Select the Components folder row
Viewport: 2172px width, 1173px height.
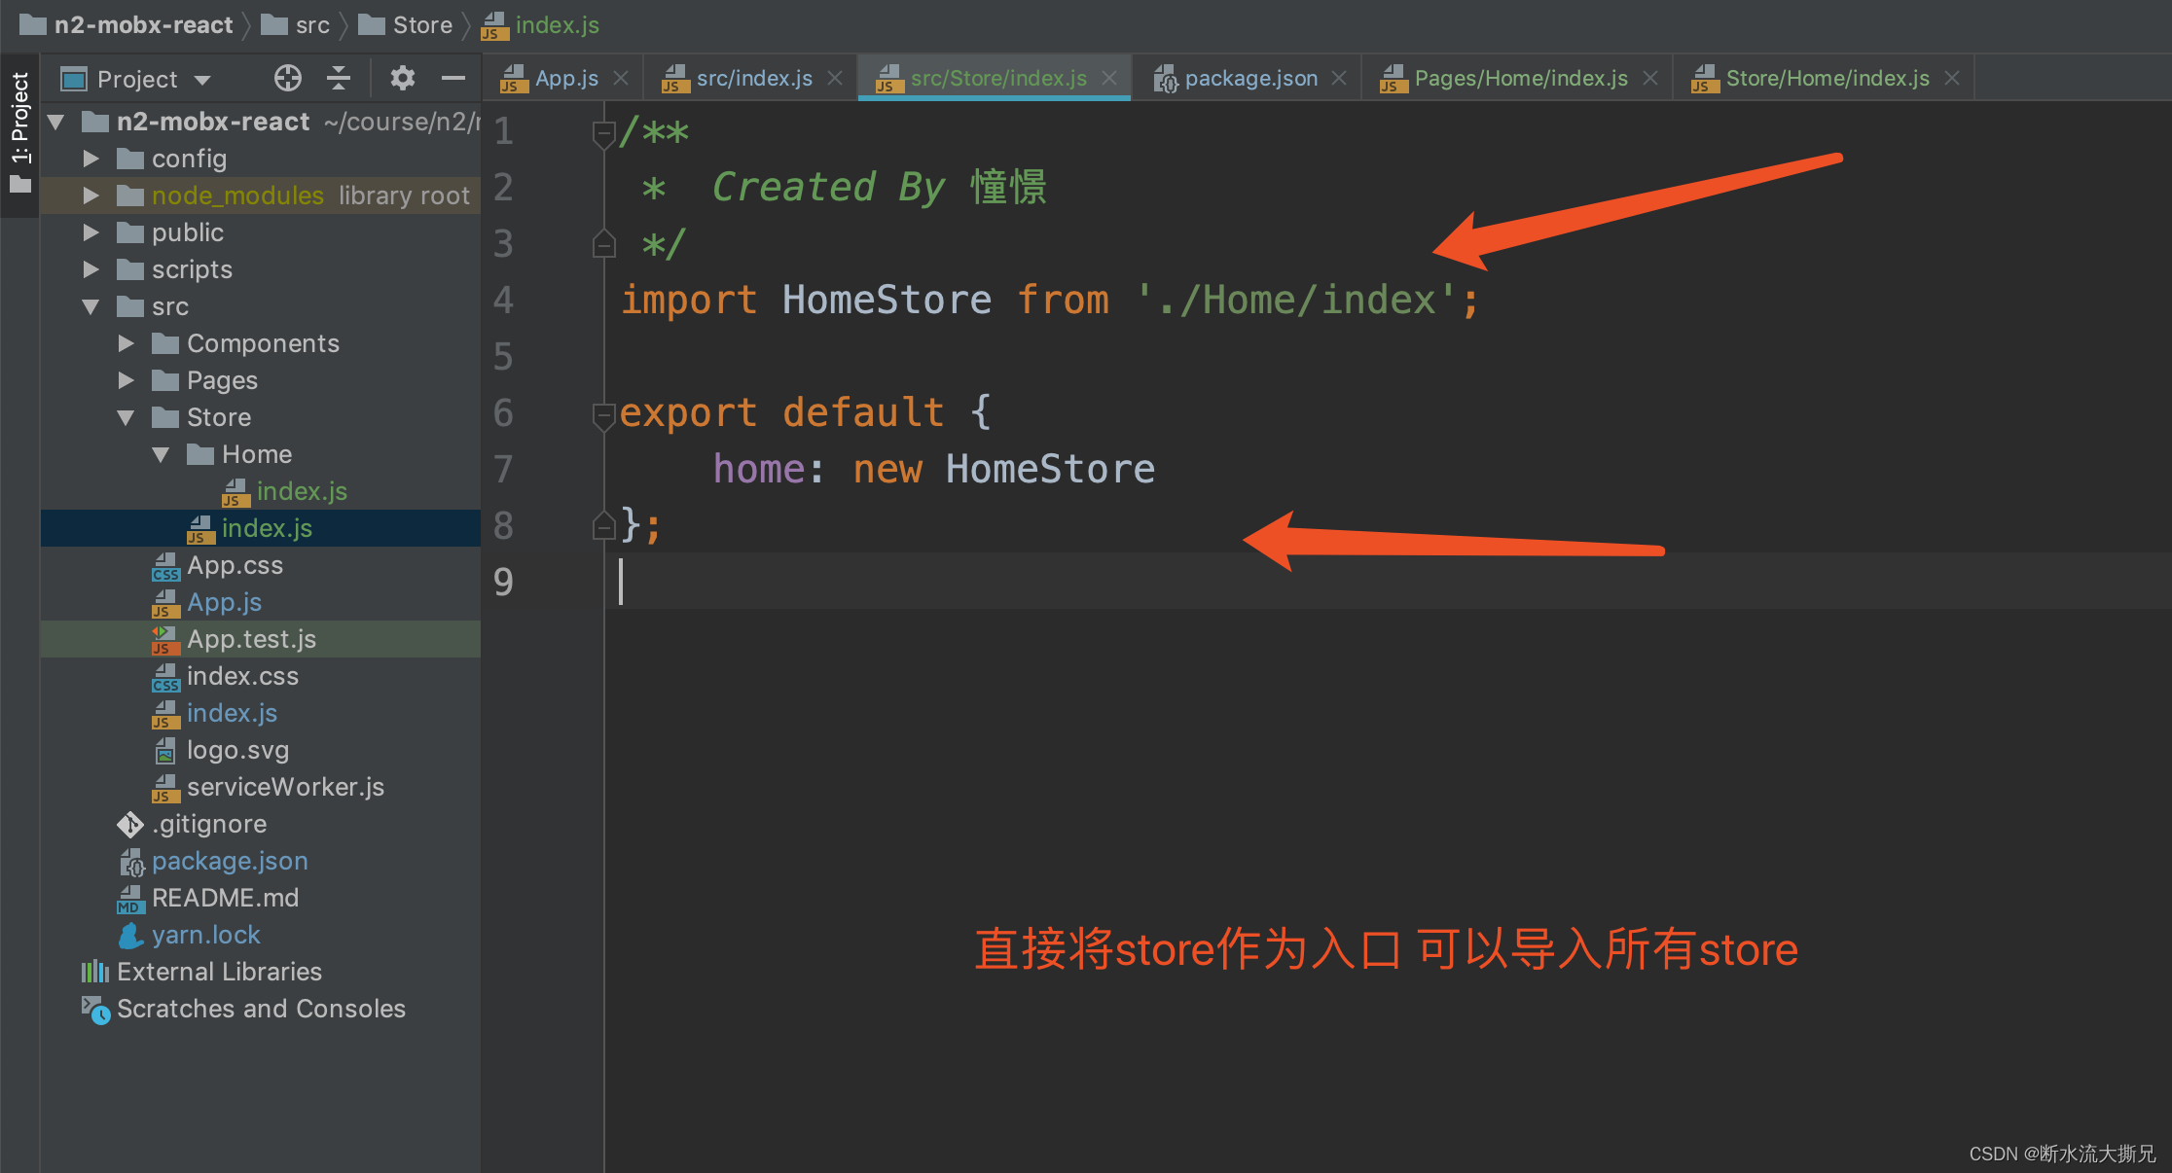(x=261, y=343)
